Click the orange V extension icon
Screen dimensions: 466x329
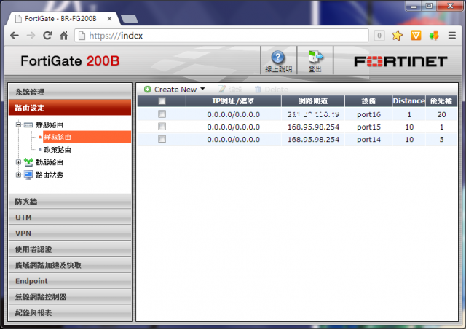tap(416, 36)
